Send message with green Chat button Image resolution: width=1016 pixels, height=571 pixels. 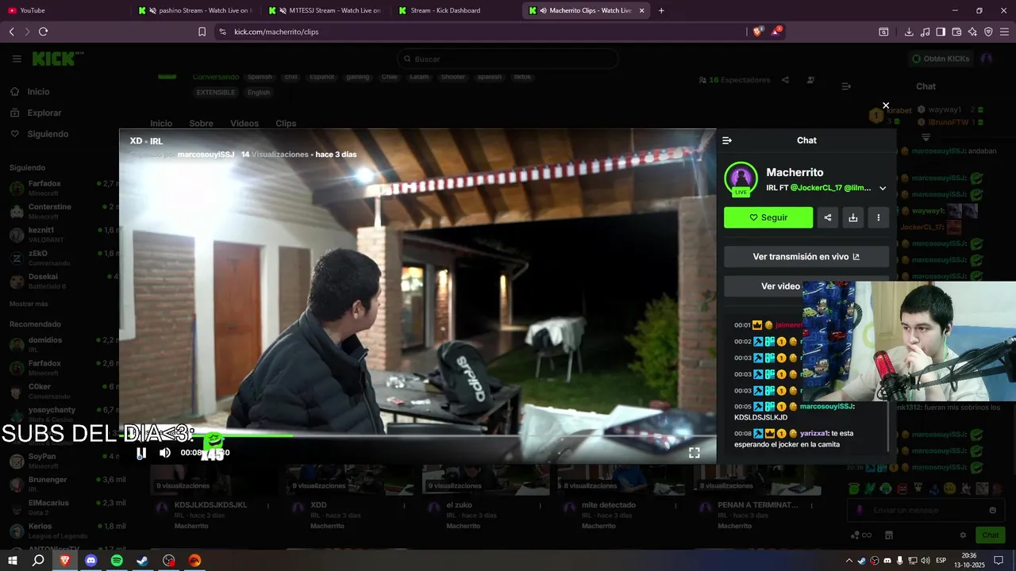tap(990, 535)
